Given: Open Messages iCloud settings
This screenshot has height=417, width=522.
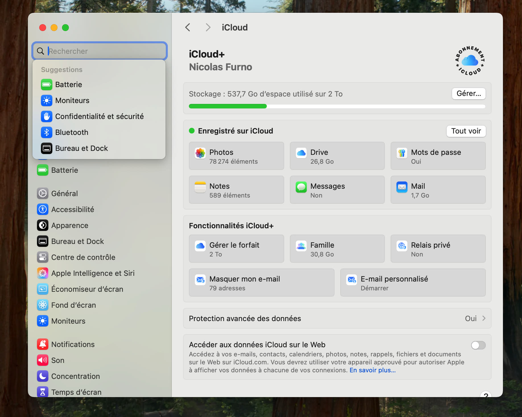Looking at the screenshot, I should 337,190.
